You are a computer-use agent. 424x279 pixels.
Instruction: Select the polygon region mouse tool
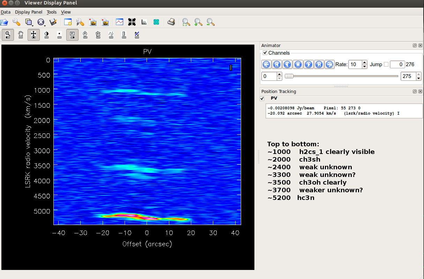pyautogui.click(x=98, y=35)
